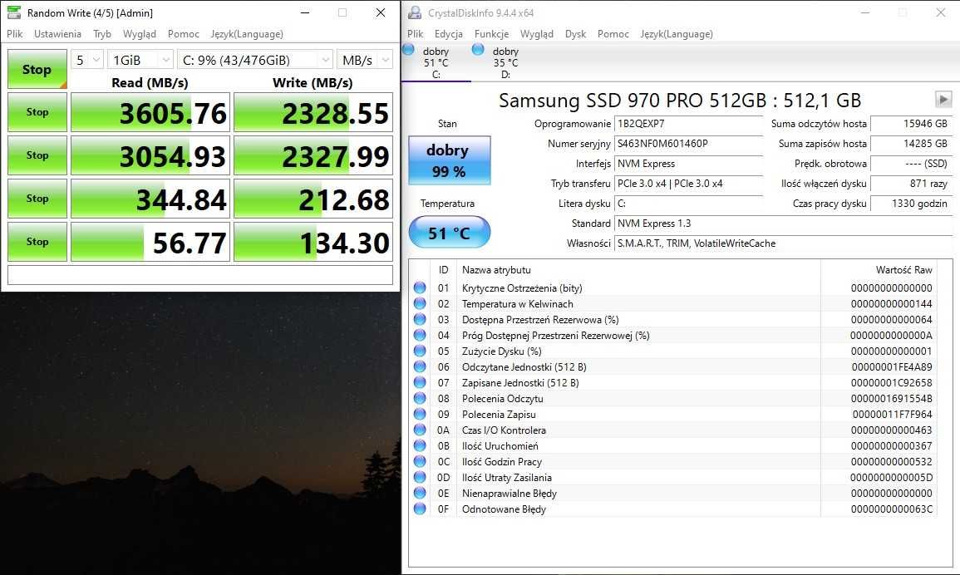
Task: Click the Read (MB/s) column label
Action: pyautogui.click(x=150, y=82)
